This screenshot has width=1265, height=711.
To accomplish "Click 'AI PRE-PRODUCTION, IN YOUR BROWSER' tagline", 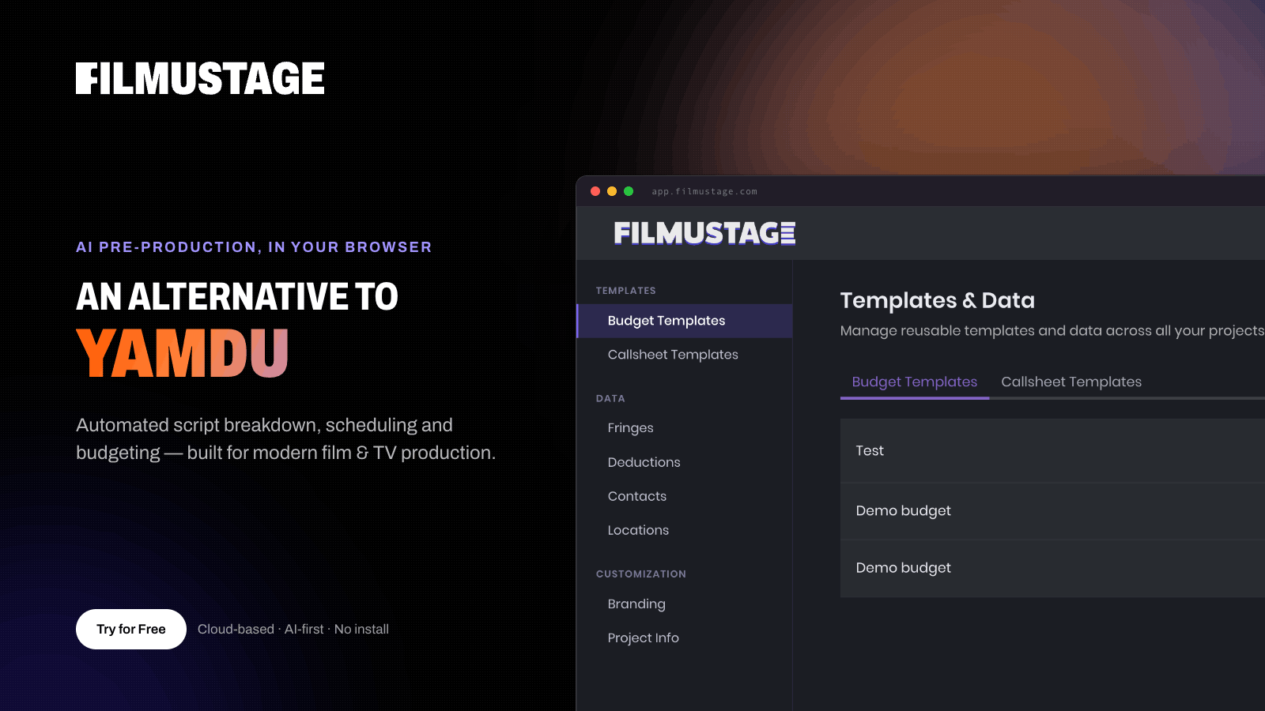I will pos(254,247).
